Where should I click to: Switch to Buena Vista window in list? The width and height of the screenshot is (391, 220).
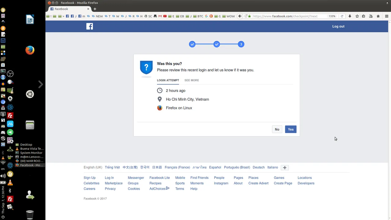pos(30,149)
